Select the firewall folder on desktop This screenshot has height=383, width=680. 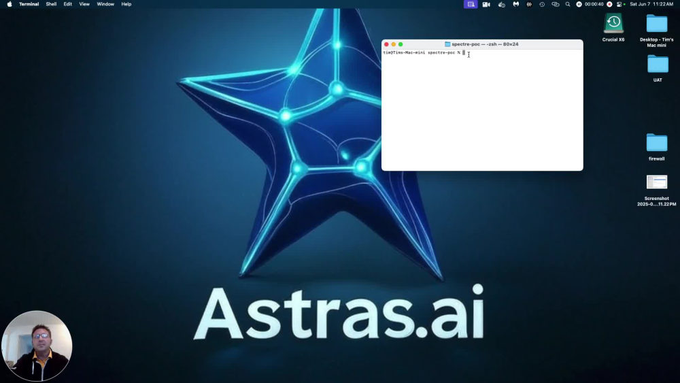point(657,143)
